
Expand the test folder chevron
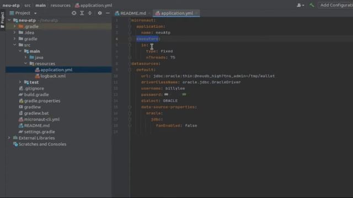20,82
